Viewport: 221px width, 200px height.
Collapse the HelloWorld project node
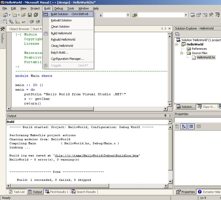(x=177, y=44)
